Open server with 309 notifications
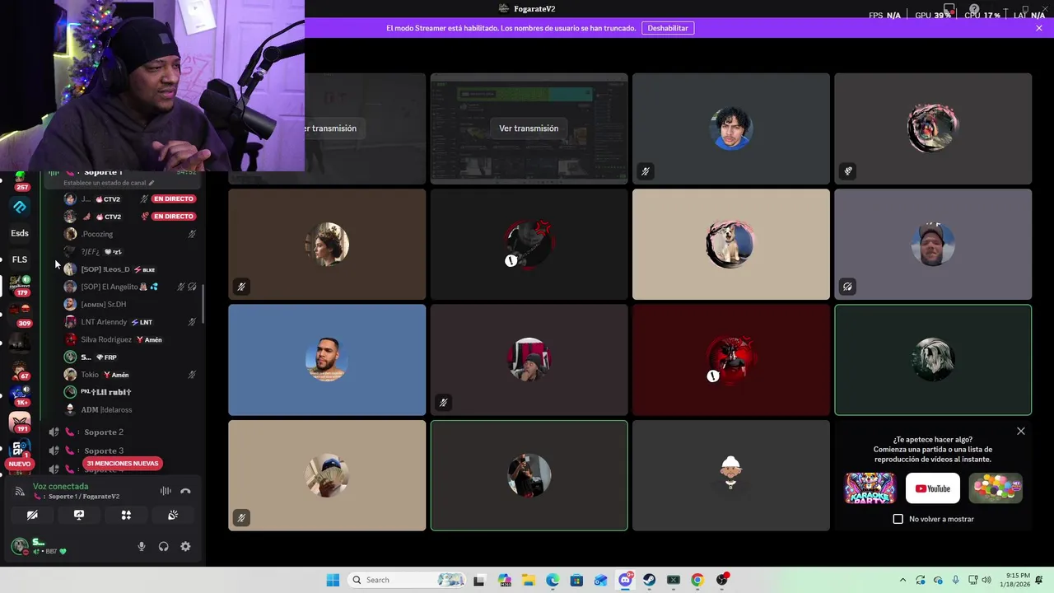Viewport: 1054px width, 593px height. click(x=20, y=314)
